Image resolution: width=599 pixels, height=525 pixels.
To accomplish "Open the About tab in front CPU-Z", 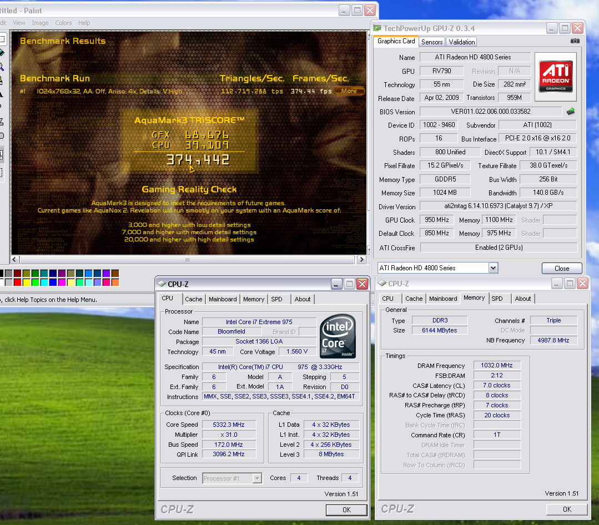I will 303,299.
